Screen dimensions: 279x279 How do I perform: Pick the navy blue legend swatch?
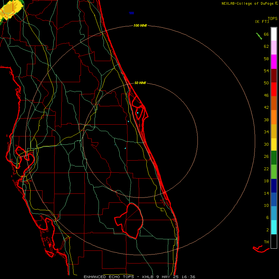(x=274, y=186)
